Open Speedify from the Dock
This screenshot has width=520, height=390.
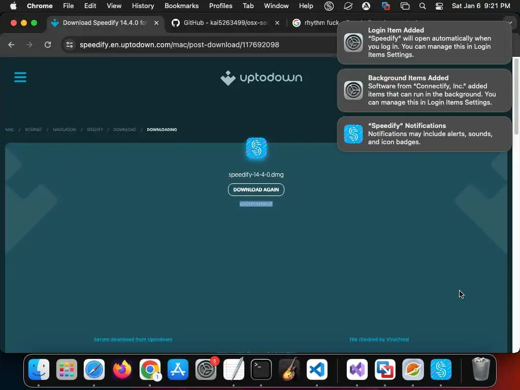tap(441, 370)
